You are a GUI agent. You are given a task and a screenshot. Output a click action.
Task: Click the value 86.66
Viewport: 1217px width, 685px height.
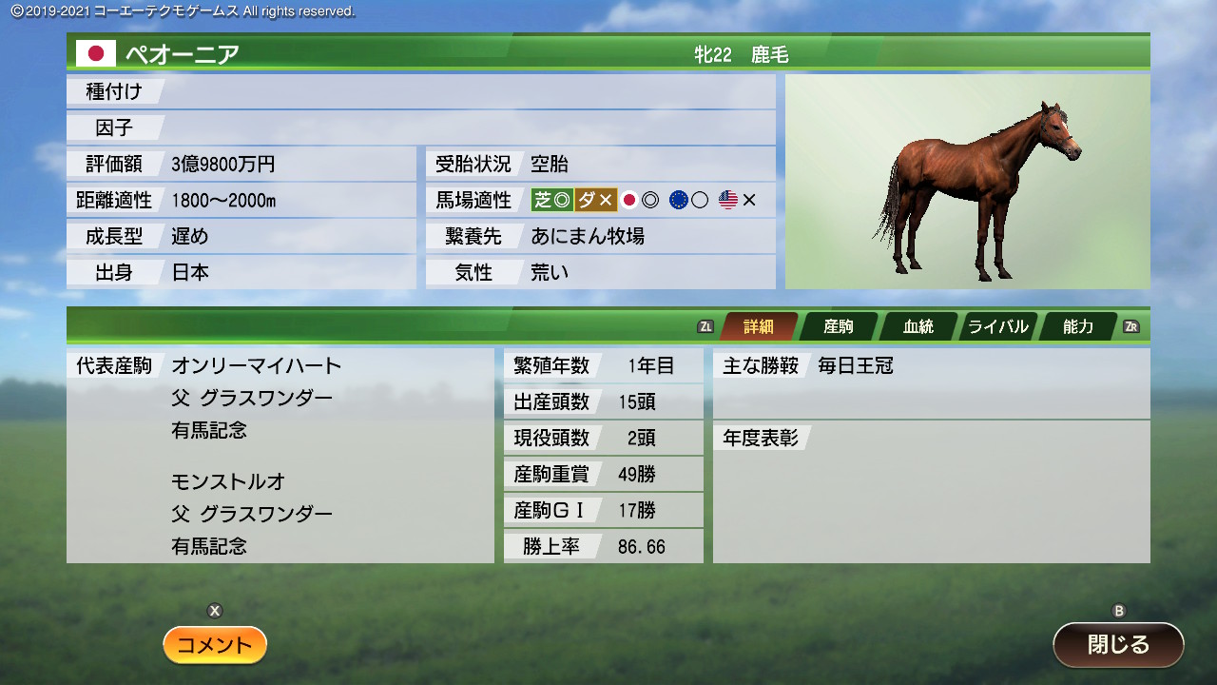click(642, 547)
